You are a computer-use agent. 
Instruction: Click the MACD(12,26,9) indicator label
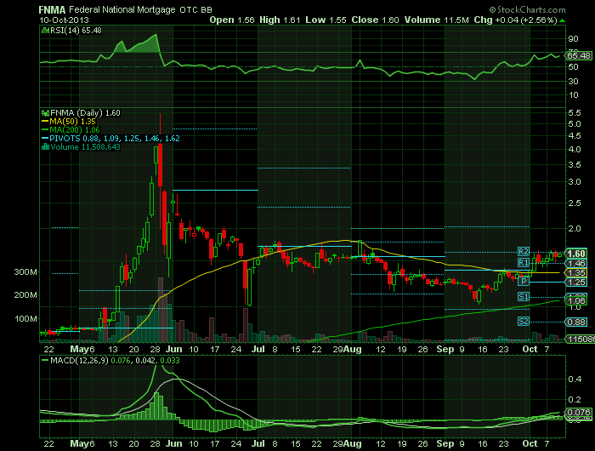[79, 360]
